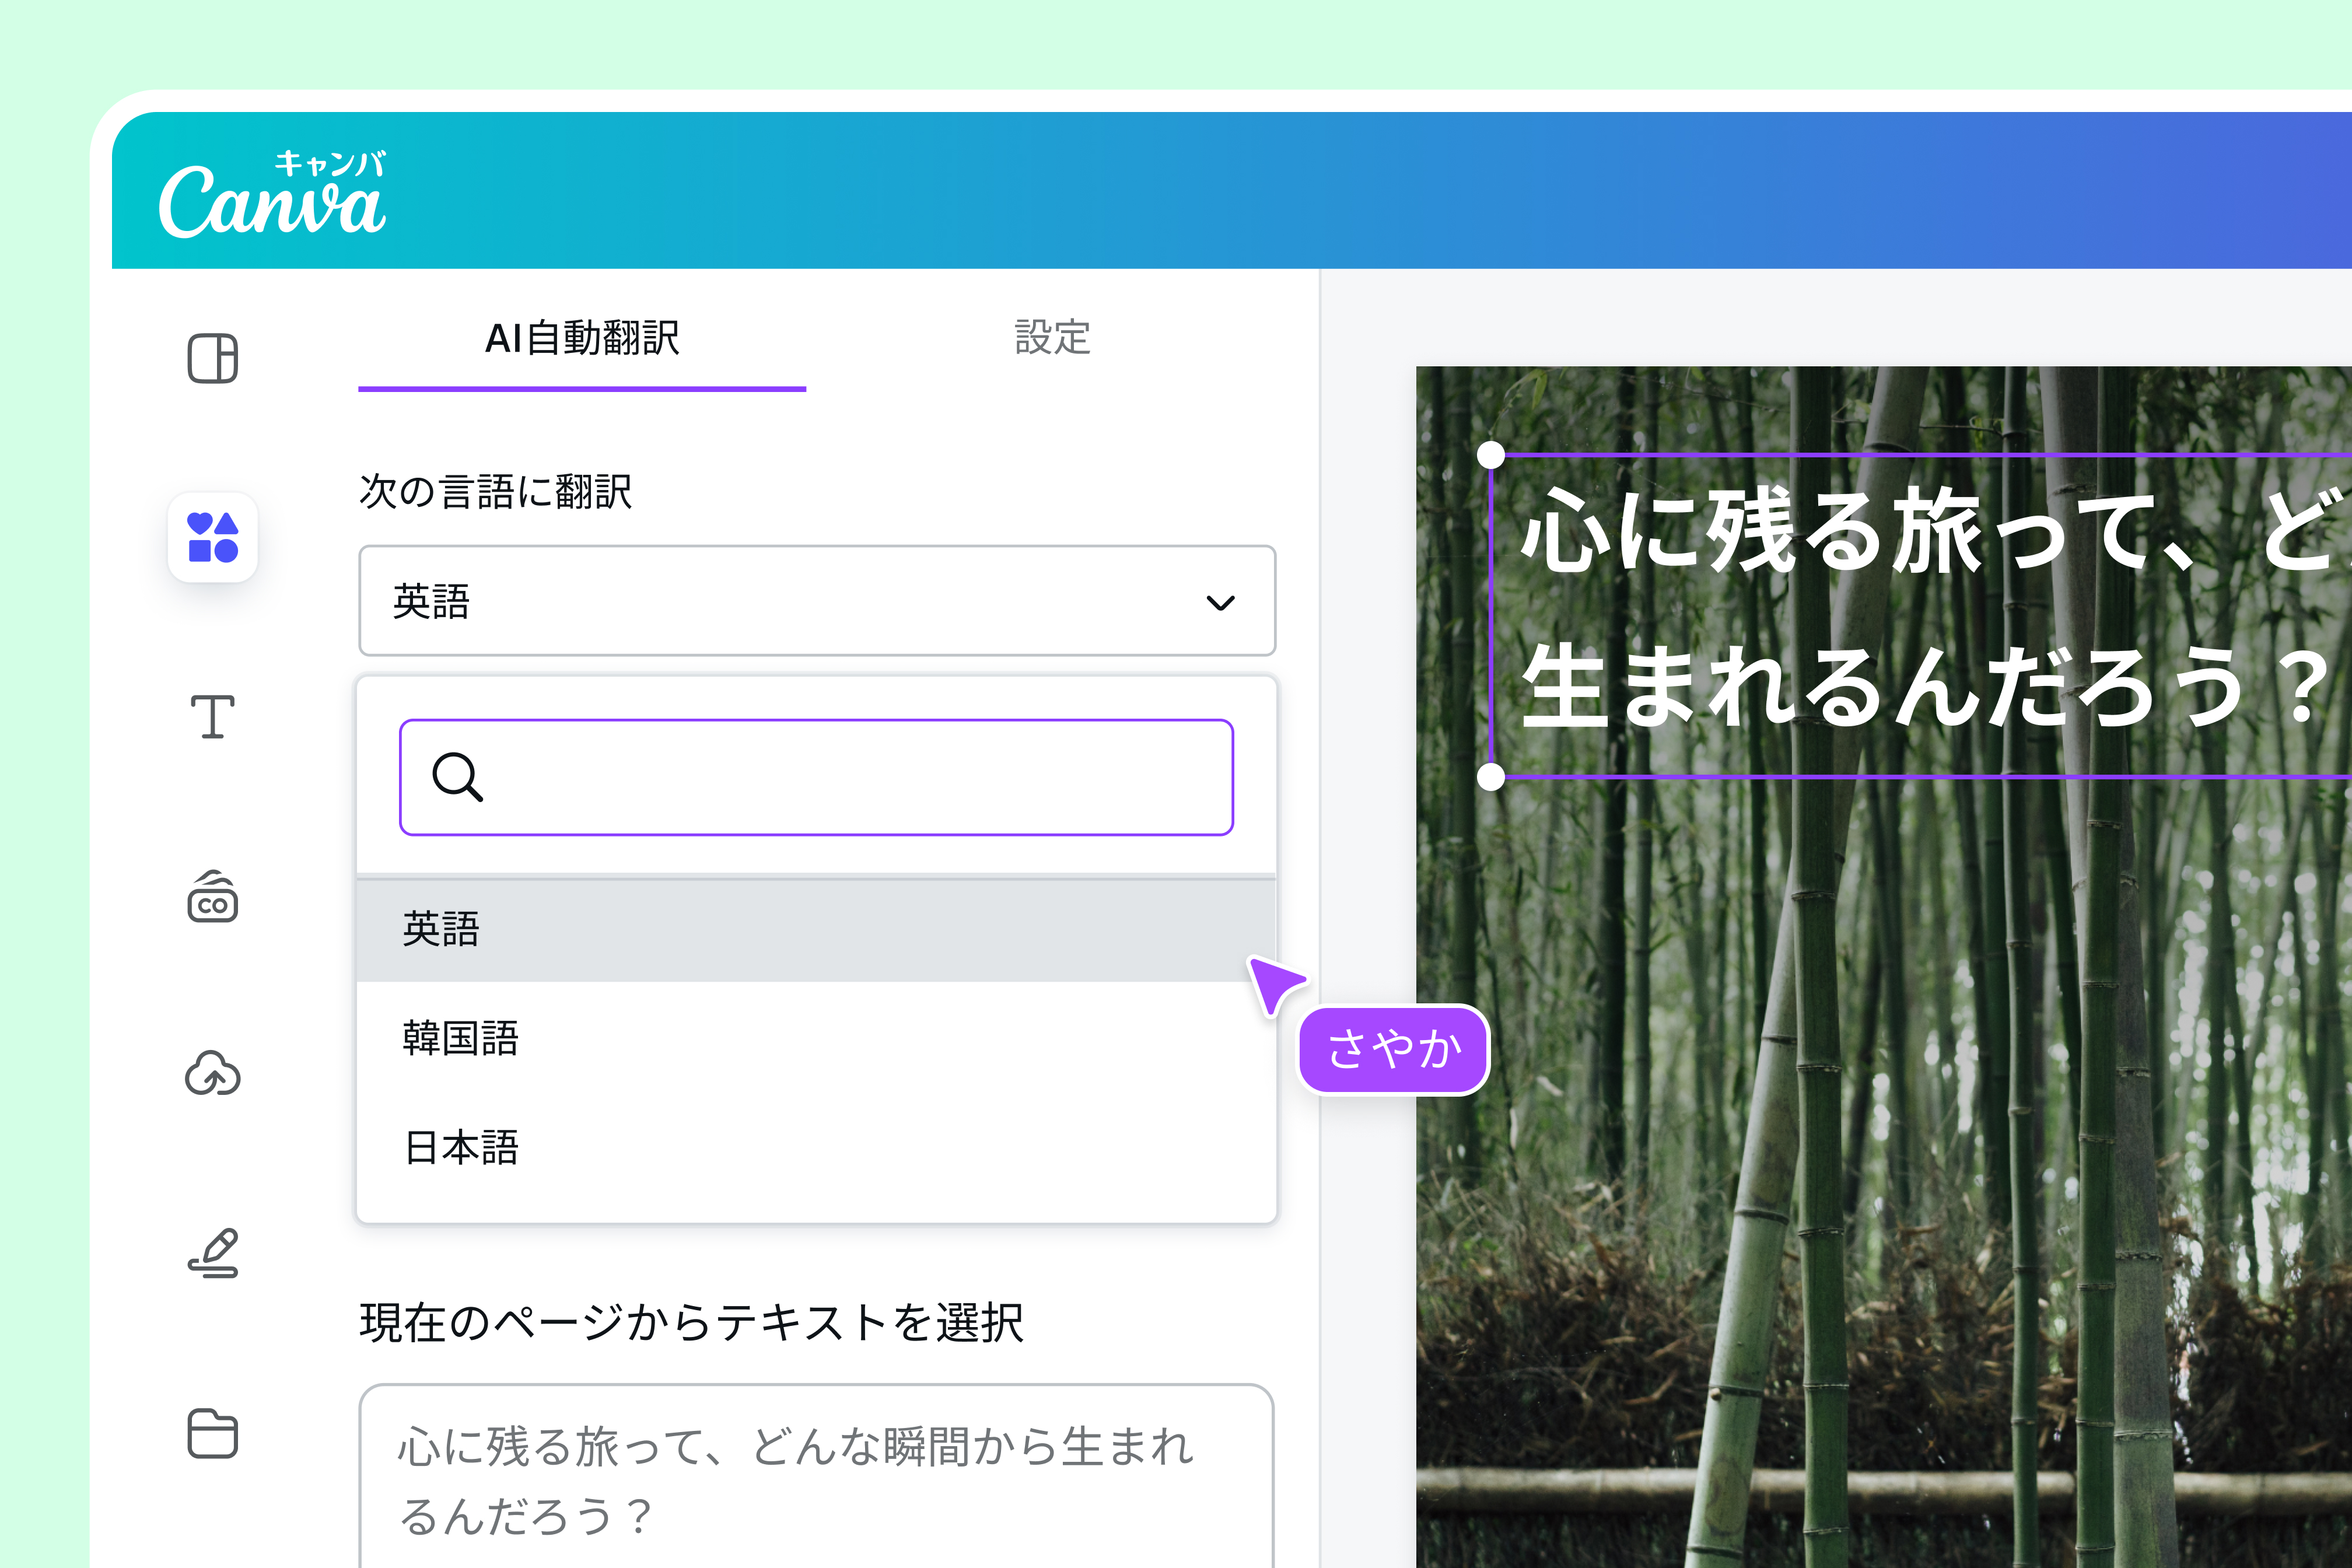
Task: Open the Design templates sidebar icon
Action: (213, 358)
